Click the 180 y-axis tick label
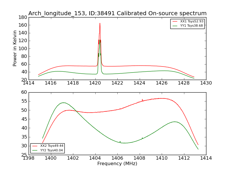 click(x=23, y=17)
